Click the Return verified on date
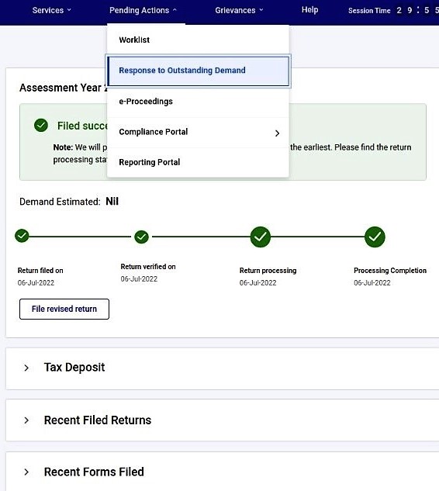This screenshot has height=491, width=439. click(x=139, y=279)
